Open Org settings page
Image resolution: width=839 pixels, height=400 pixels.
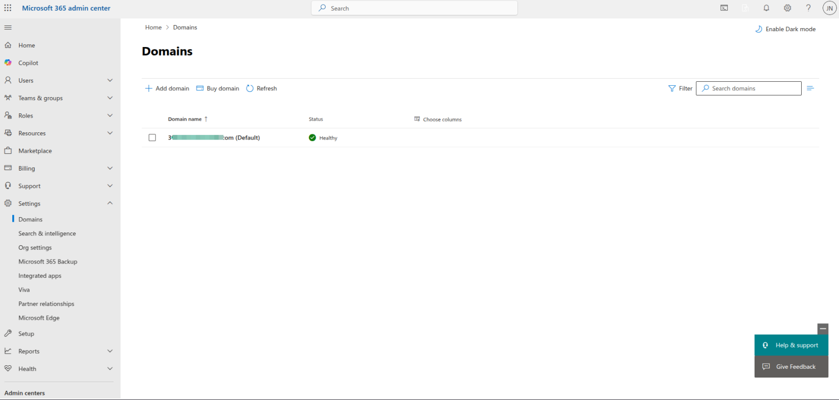pyautogui.click(x=35, y=247)
